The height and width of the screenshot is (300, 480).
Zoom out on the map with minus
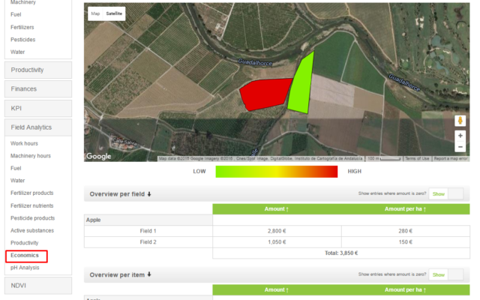(x=460, y=147)
